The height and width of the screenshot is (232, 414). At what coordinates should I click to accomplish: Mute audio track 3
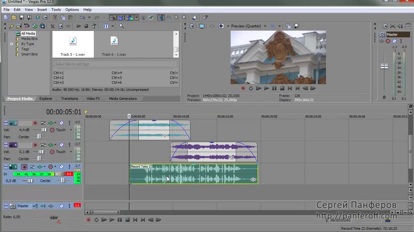tap(61, 123)
